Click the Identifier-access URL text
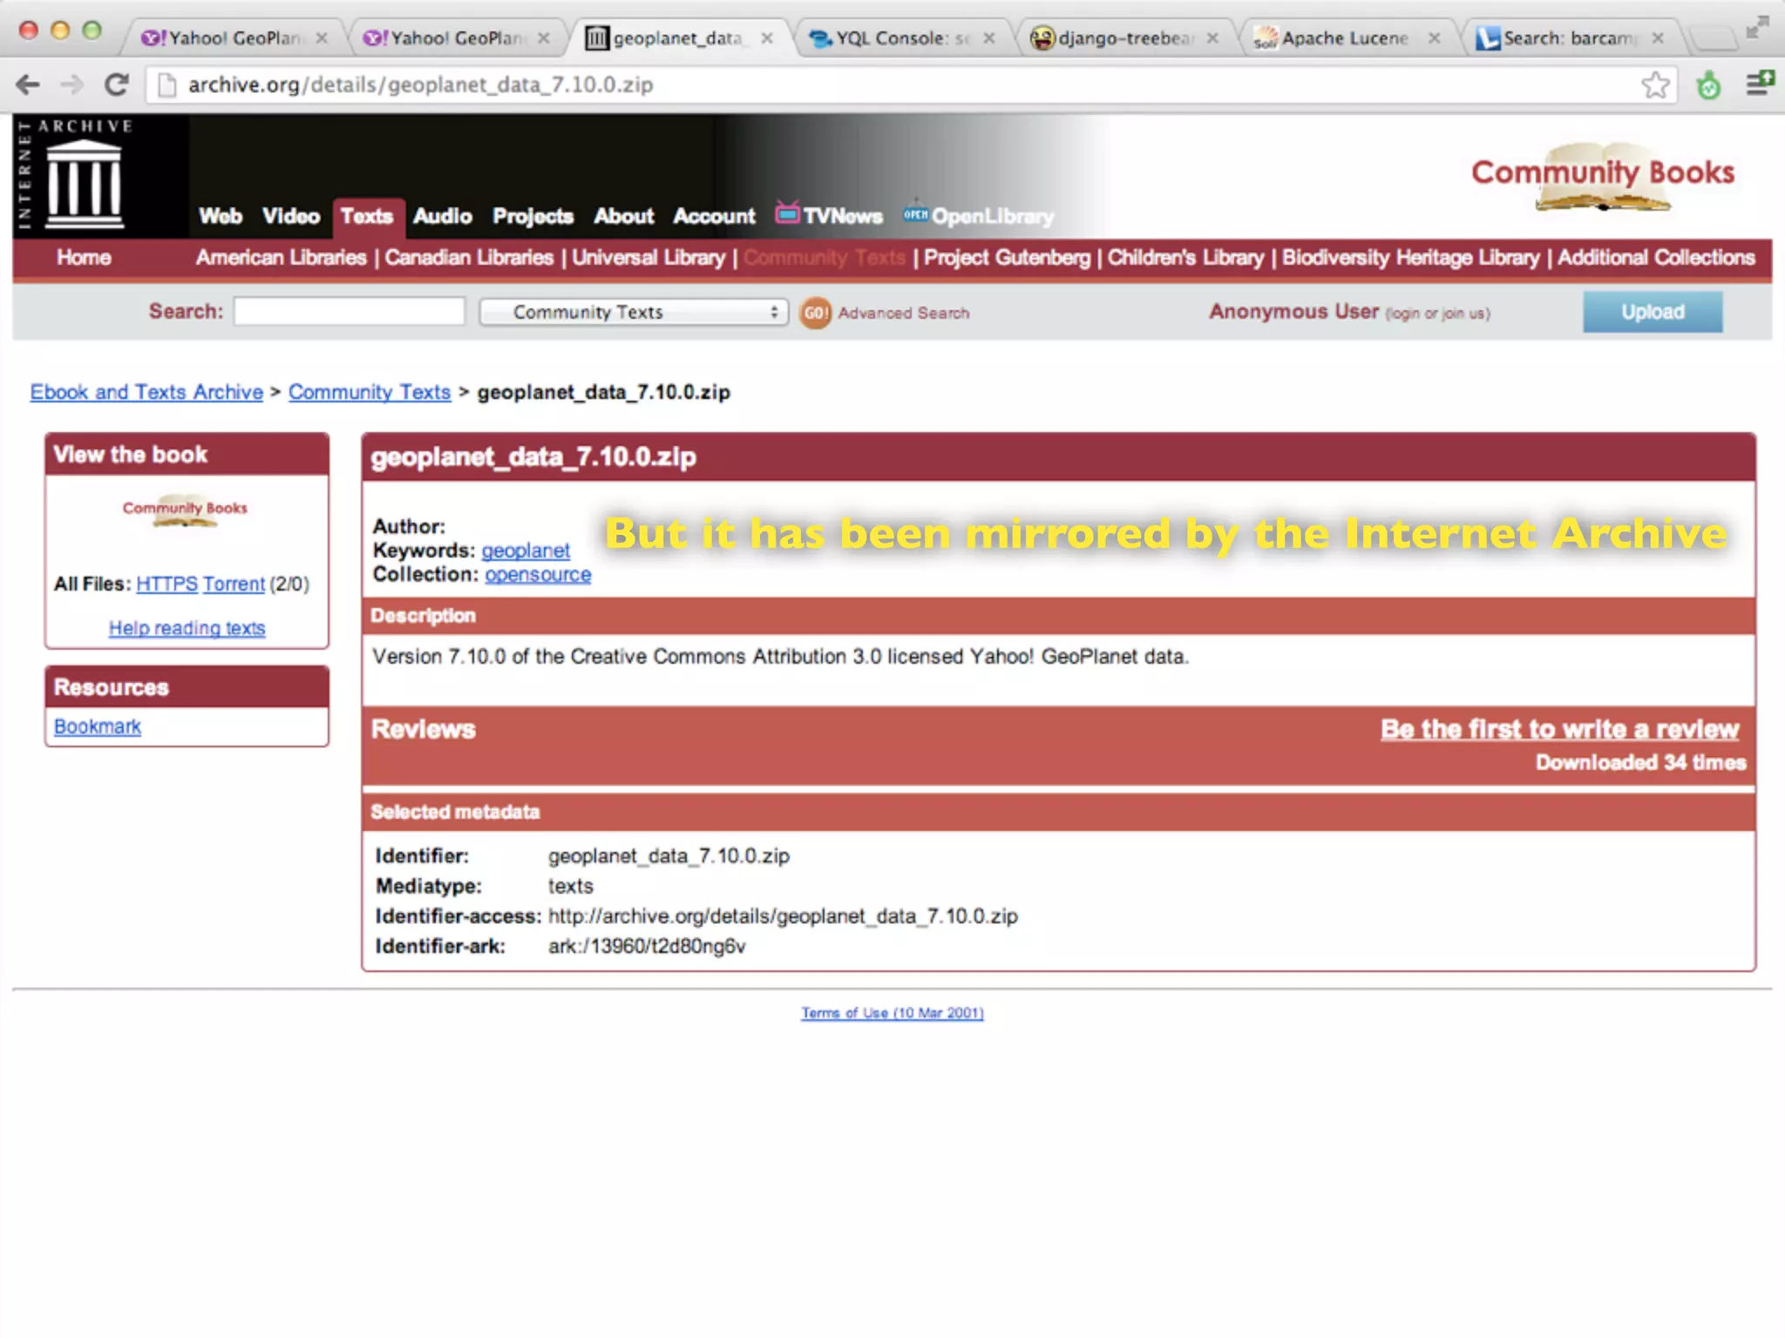1785x1338 pixels. pyautogui.click(x=783, y=916)
